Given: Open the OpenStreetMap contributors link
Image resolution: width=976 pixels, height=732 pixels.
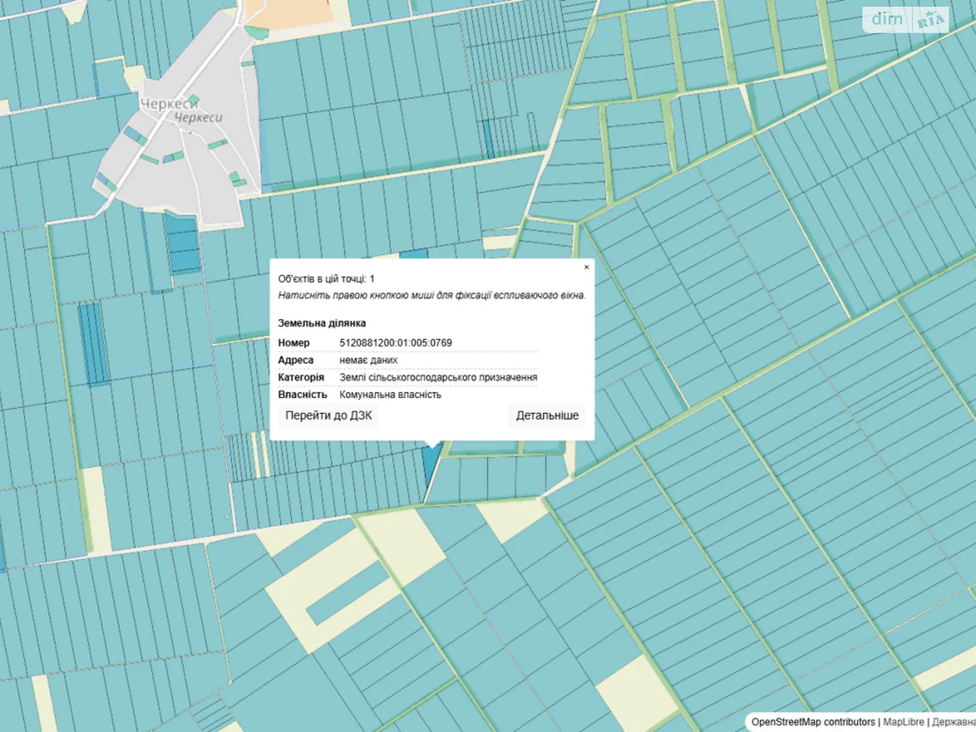Looking at the screenshot, I should [x=813, y=722].
